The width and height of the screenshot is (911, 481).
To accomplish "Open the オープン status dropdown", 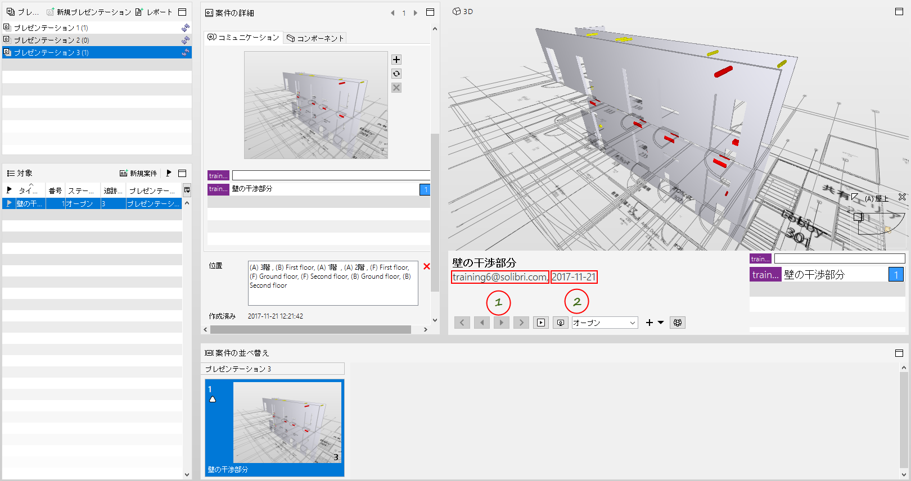I will tap(605, 323).
